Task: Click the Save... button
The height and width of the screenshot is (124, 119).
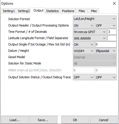Action: [x=43, y=120]
